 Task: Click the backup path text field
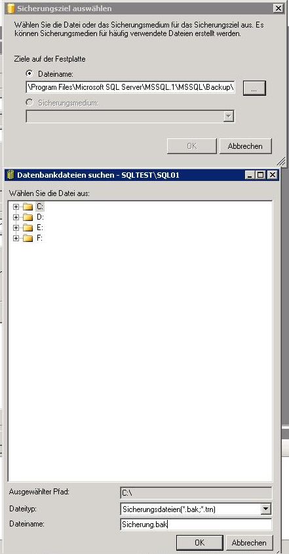click(x=130, y=87)
